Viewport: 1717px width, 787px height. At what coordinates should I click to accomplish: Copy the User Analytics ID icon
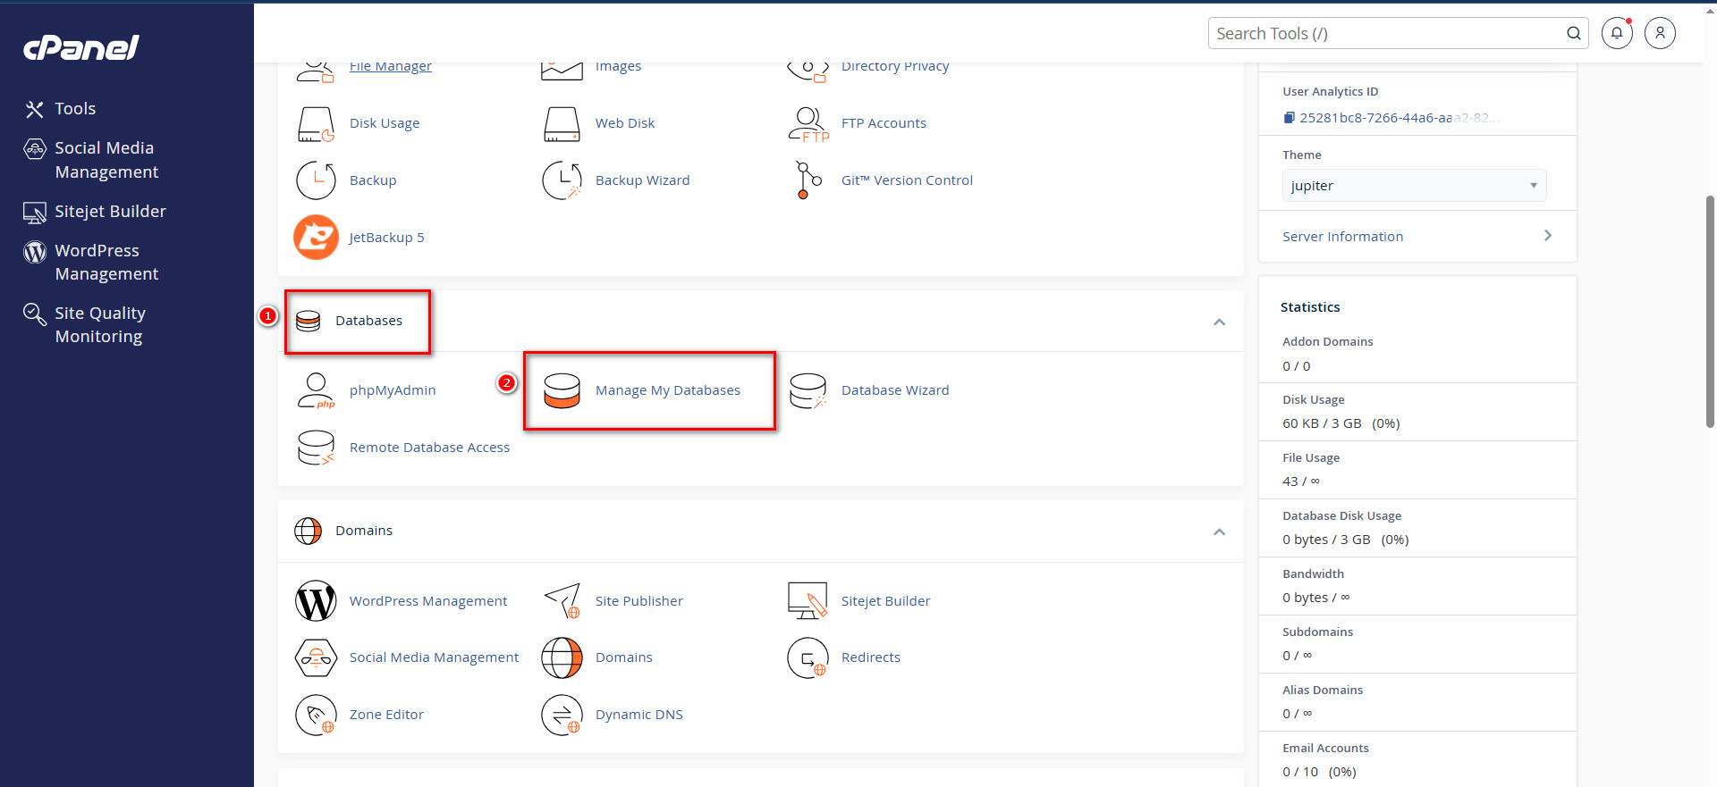(x=1289, y=118)
